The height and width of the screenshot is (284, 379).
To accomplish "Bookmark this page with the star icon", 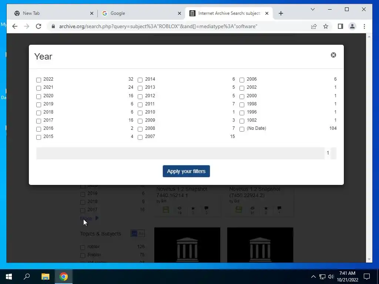I will [326, 26].
